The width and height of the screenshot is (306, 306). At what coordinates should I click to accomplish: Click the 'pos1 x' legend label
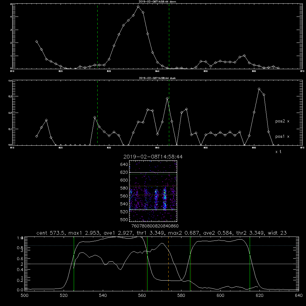(x=282, y=136)
